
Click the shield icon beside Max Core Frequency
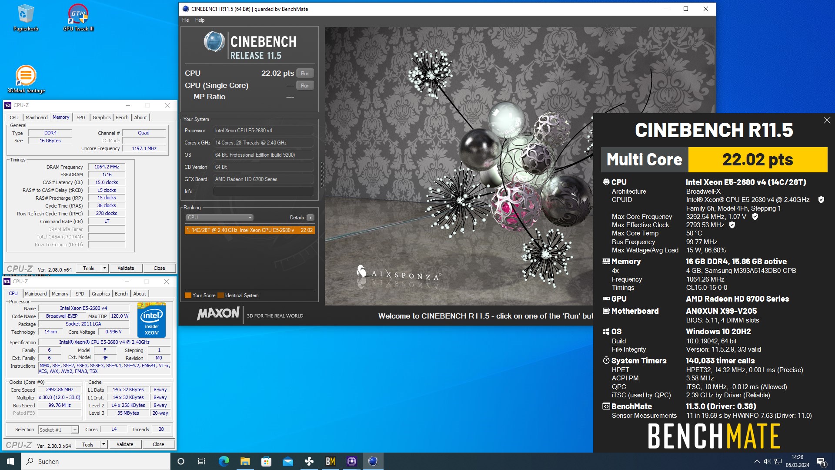pos(755,216)
